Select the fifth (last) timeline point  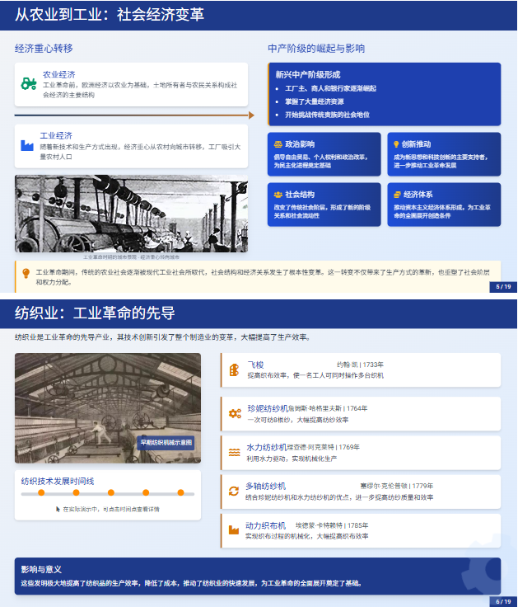tap(180, 492)
